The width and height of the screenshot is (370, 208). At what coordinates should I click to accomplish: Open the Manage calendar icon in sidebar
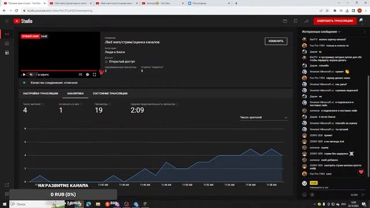click(x=7, y=53)
